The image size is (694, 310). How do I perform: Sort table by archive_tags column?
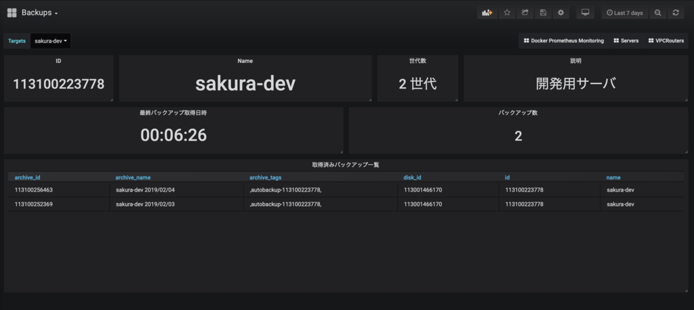[266, 177]
